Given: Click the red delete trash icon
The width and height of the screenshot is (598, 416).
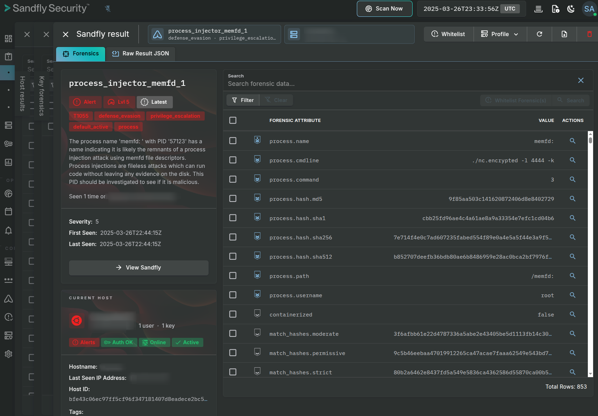Looking at the screenshot, I should 589,34.
